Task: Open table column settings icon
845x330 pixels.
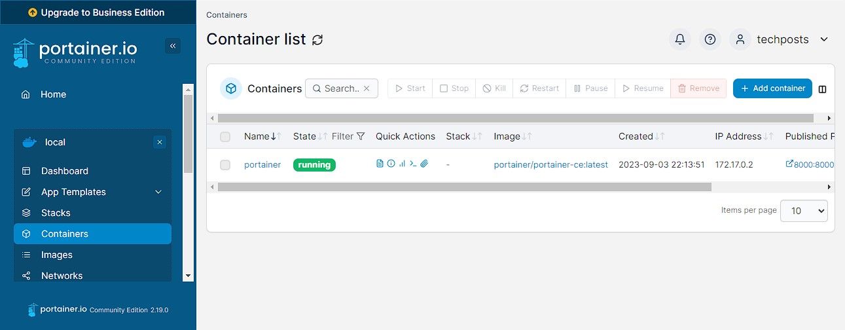Action: click(x=823, y=89)
